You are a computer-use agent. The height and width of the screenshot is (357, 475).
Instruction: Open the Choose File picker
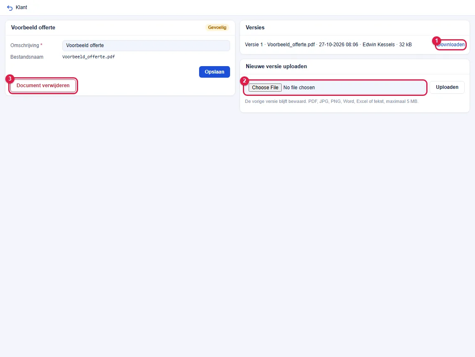click(265, 88)
